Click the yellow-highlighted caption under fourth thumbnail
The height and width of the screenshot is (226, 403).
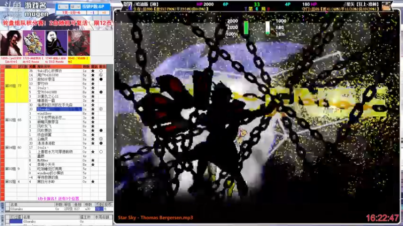tap(79, 60)
